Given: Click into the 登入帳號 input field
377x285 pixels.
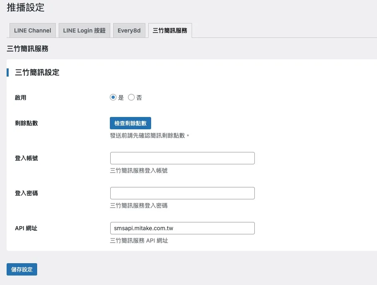Looking at the screenshot, I should (182, 158).
